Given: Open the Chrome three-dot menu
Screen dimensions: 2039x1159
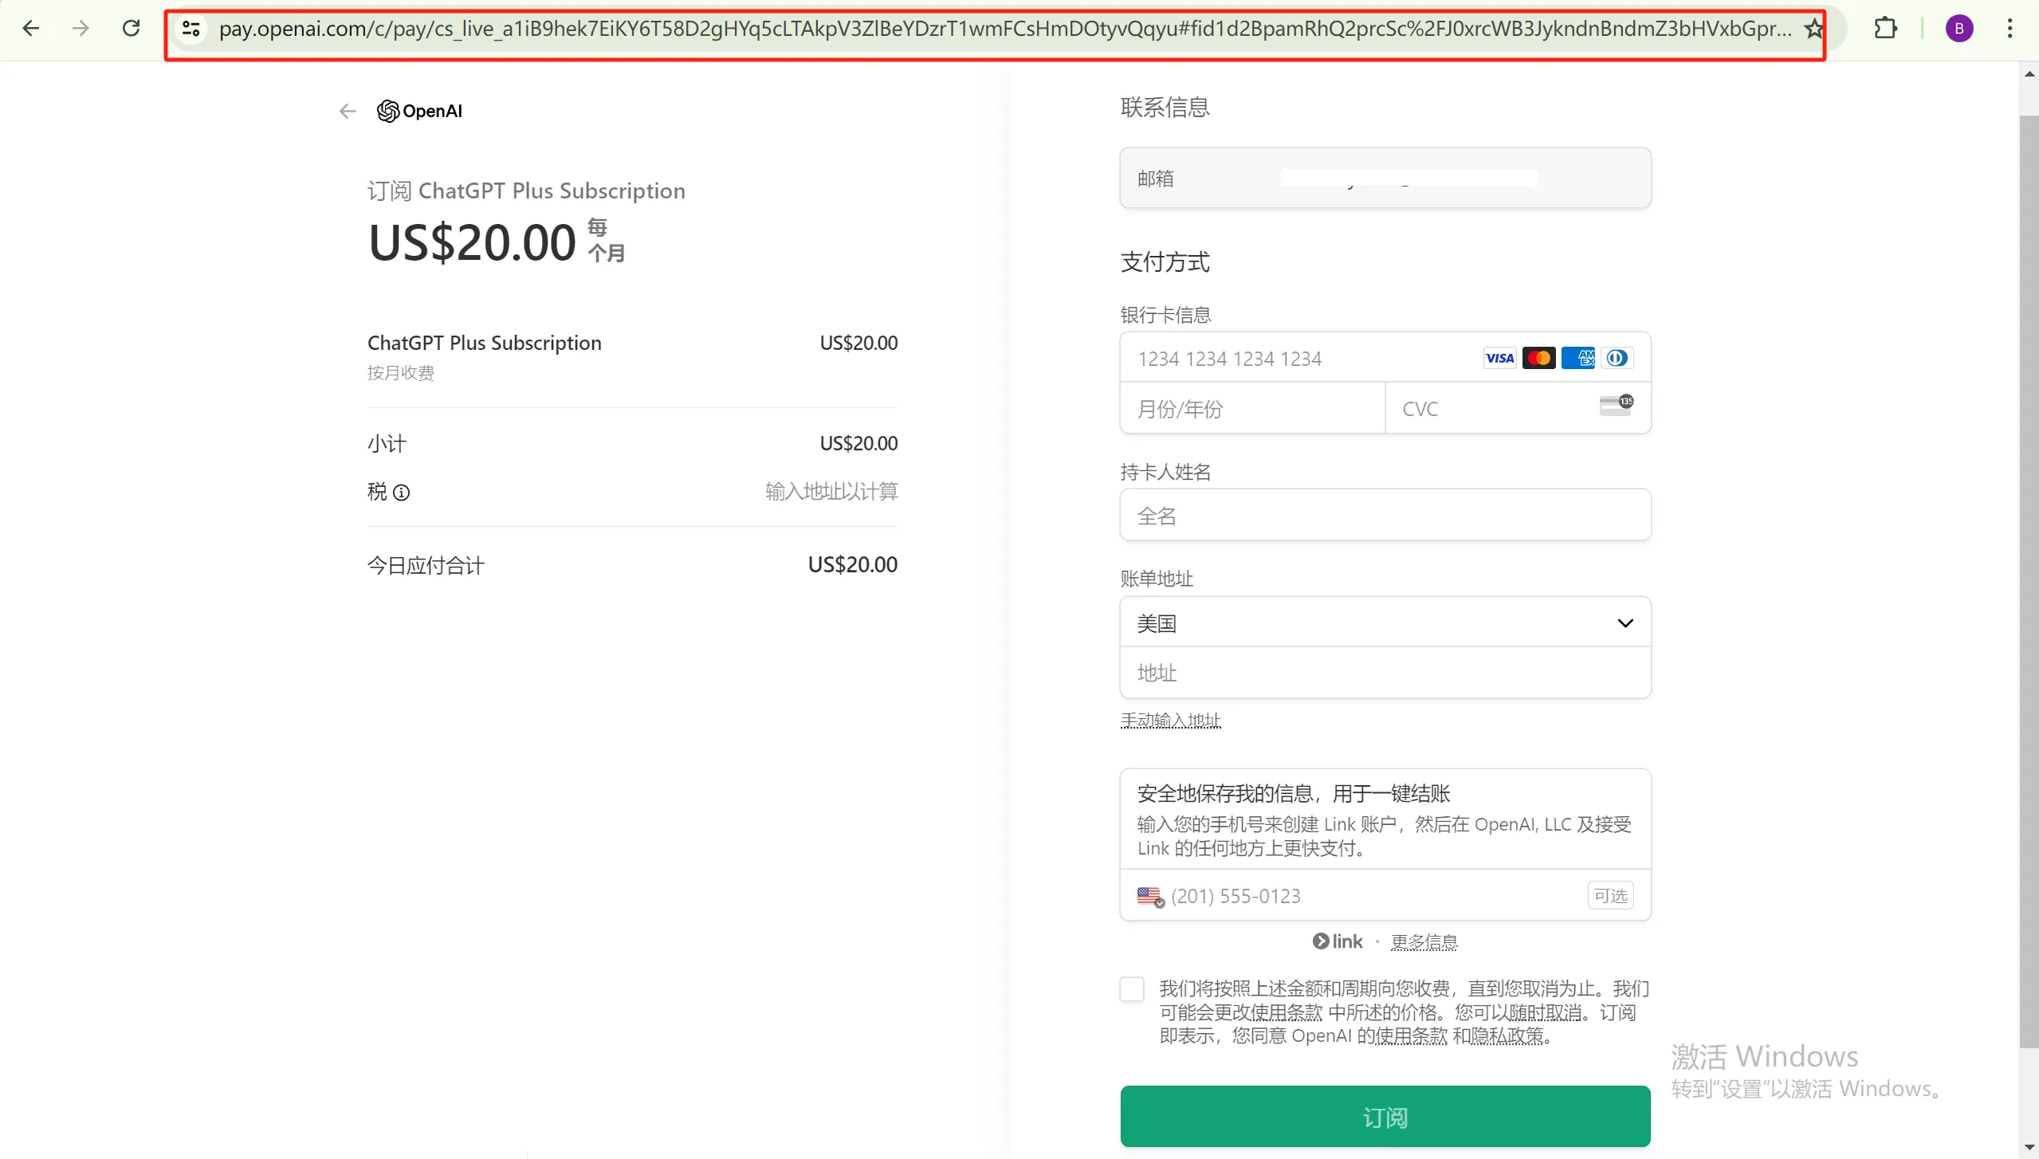Looking at the screenshot, I should click(2010, 29).
